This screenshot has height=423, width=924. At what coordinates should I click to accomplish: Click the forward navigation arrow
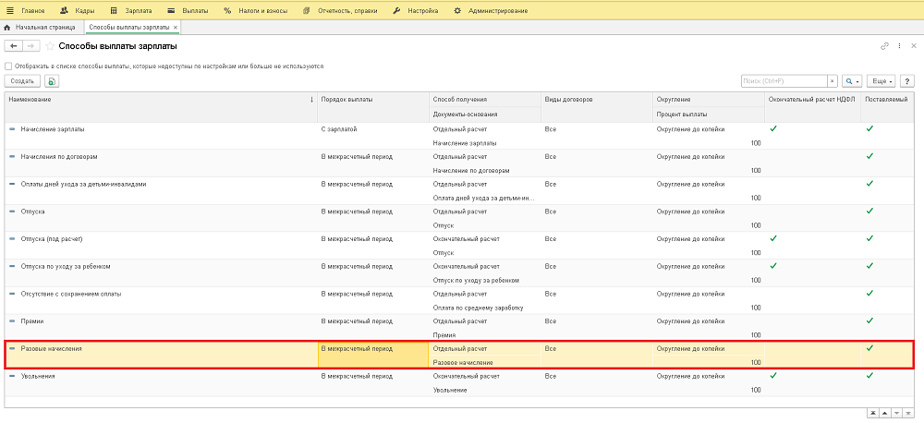coord(31,45)
